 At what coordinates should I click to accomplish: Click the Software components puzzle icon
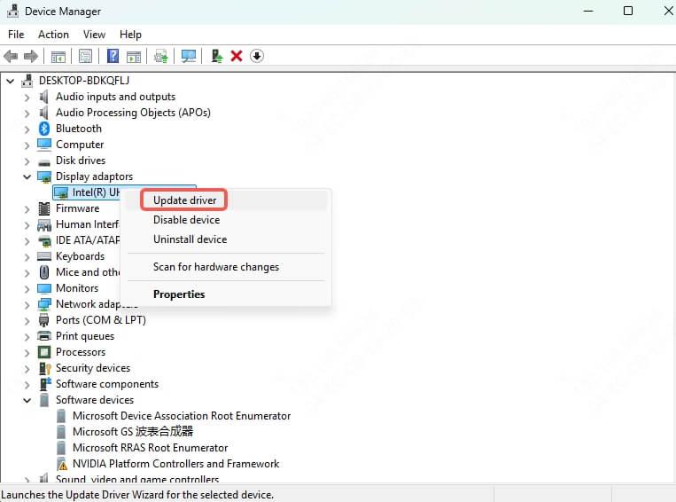pyautogui.click(x=45, y=384)
